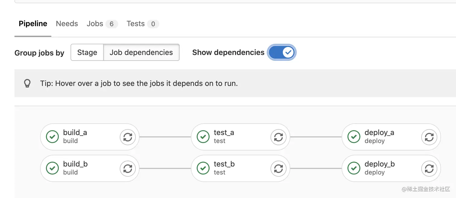Group jobs by Stage
This screenshot has width=456, height=198.
coord(87,52)
